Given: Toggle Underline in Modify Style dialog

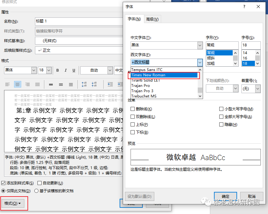Looking at the screenshot, I should 74,70.
